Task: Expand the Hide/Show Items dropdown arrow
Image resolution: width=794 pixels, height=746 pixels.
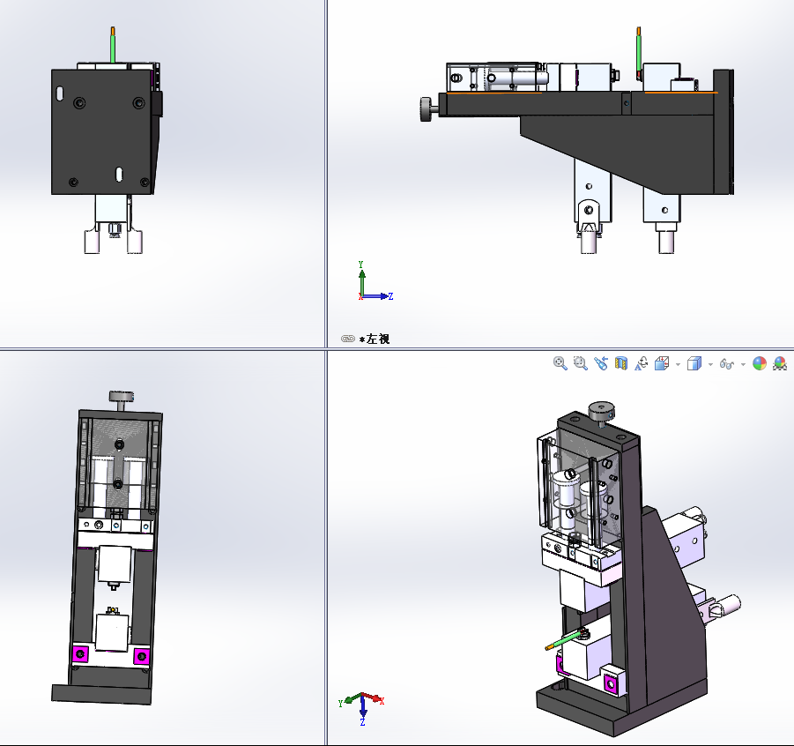Action: point(743,364)
